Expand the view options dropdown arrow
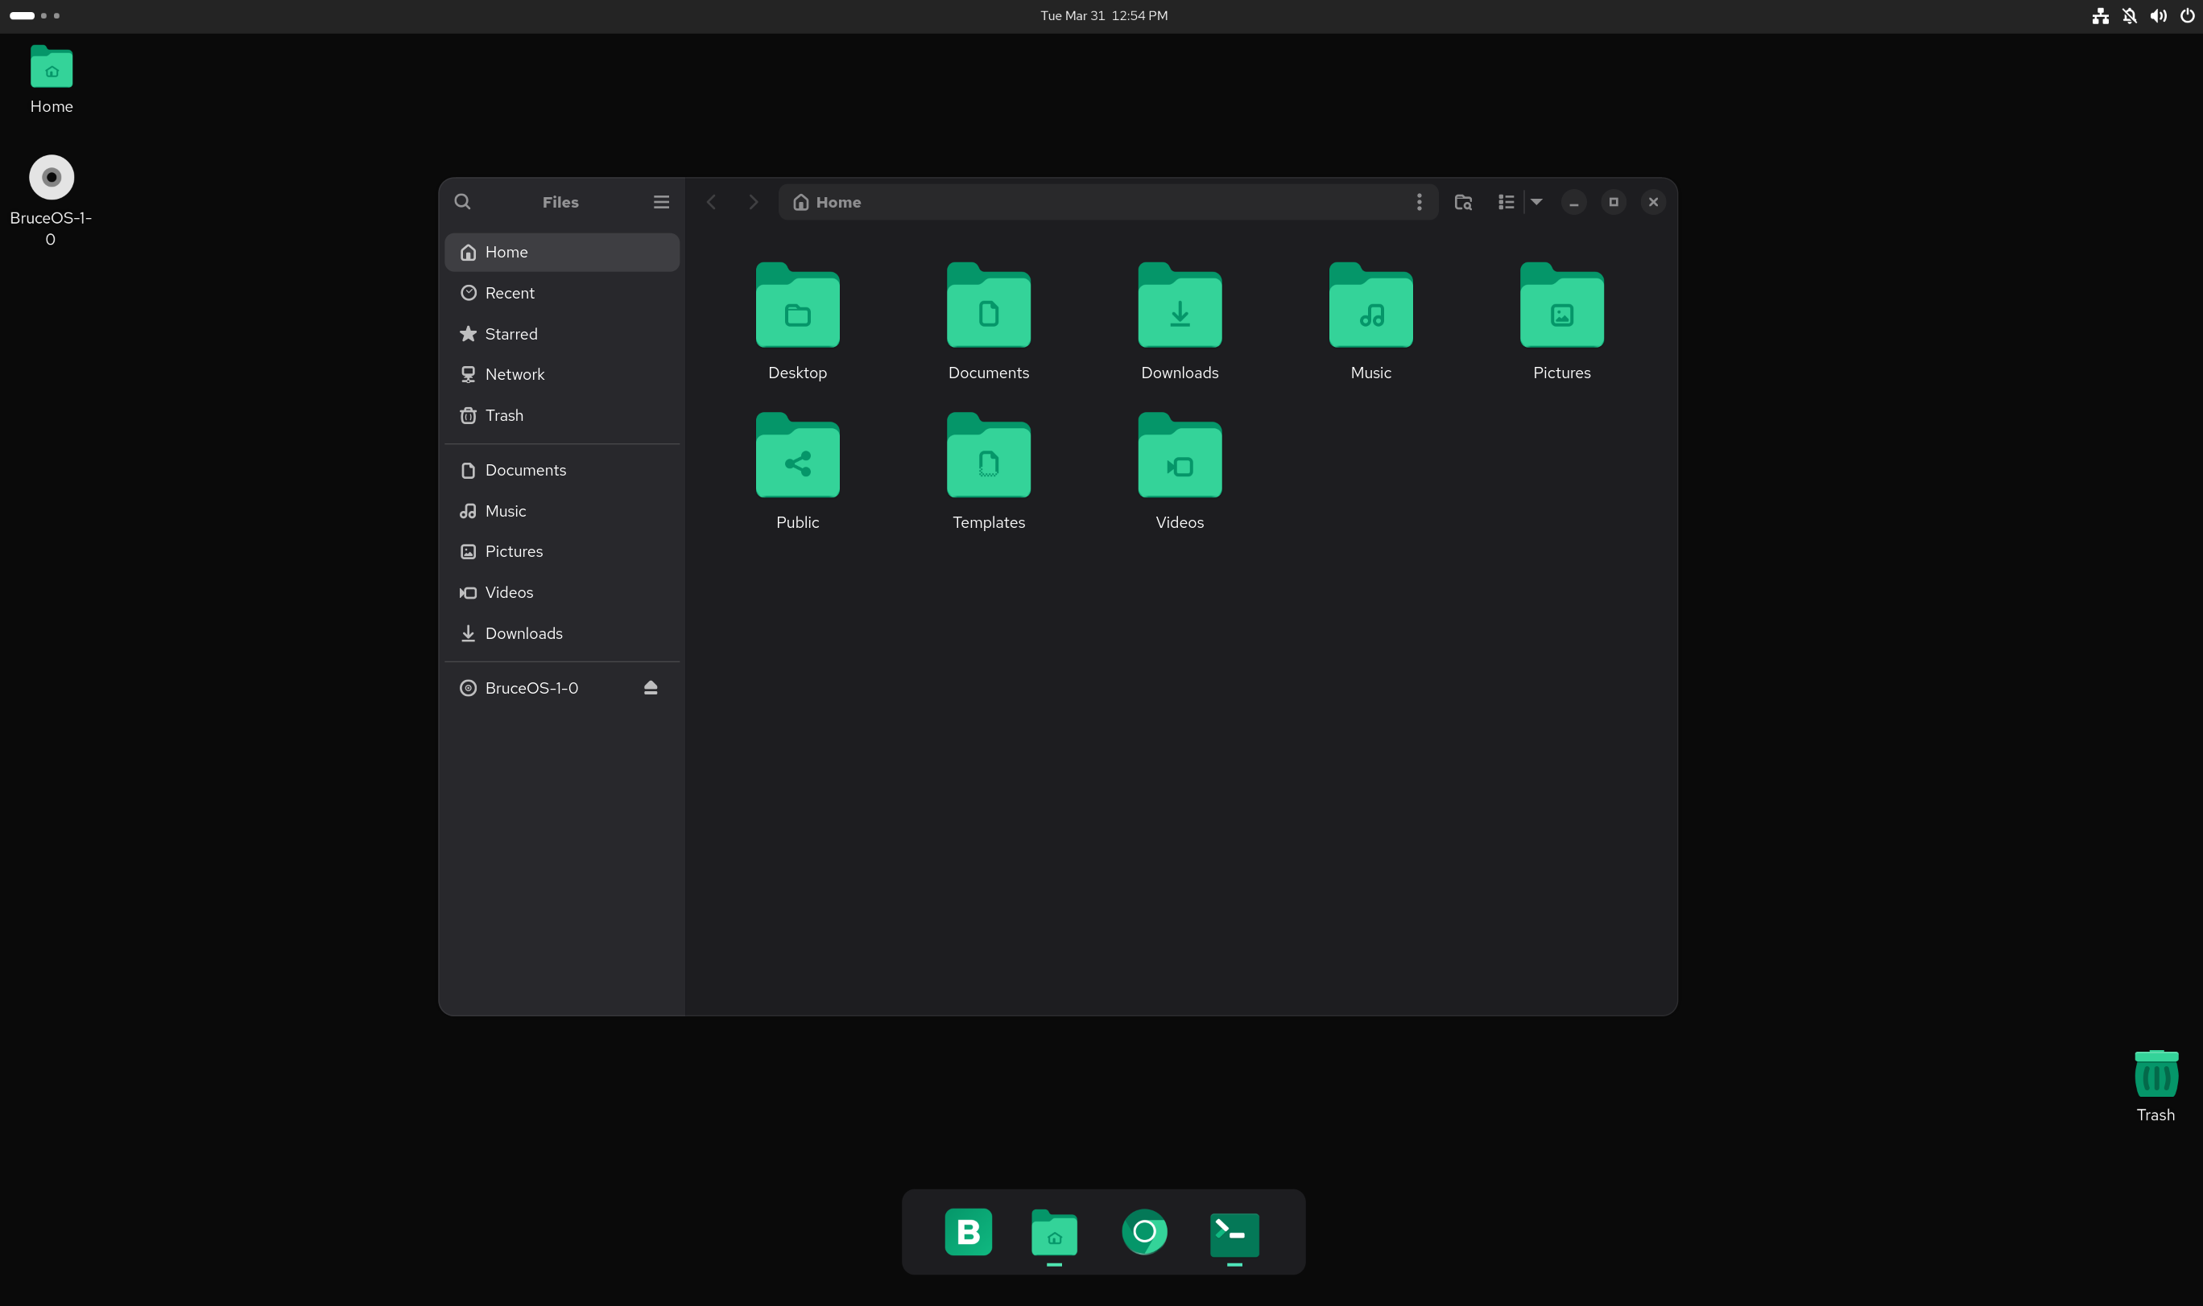This screenshot has height=1306, width=2203. coord(1535,201)
